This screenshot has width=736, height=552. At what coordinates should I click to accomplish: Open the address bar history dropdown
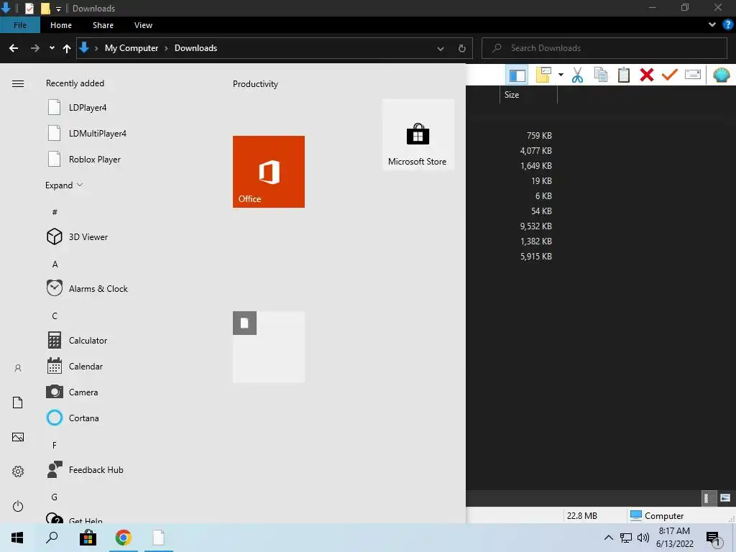tap(441, 48)
